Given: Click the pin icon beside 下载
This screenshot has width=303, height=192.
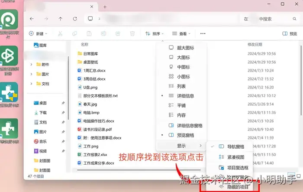Looking at the screenshot, I should (x=63, y=113).
